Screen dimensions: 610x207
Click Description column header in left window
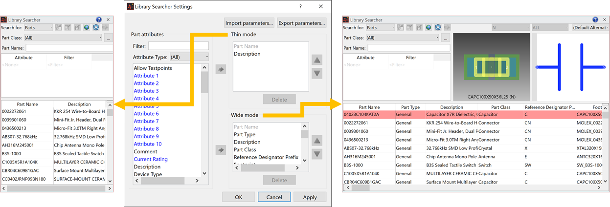79,104
